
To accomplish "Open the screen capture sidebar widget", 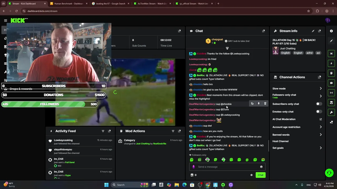I will (x=331, y=54).
